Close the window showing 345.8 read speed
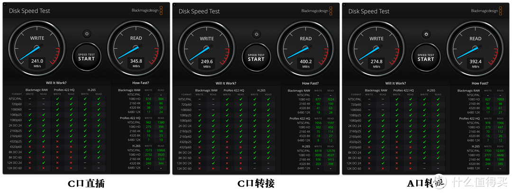 (x=4, y=4)
